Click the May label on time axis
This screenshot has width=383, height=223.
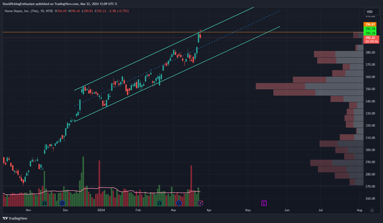pyautogui.click(x=248, y=210)
